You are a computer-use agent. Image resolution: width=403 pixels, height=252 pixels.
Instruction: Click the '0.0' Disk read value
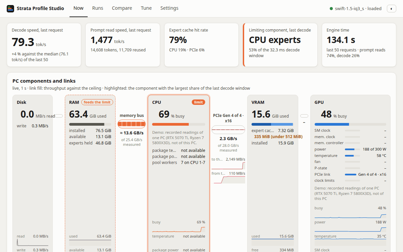click(27, 114)
